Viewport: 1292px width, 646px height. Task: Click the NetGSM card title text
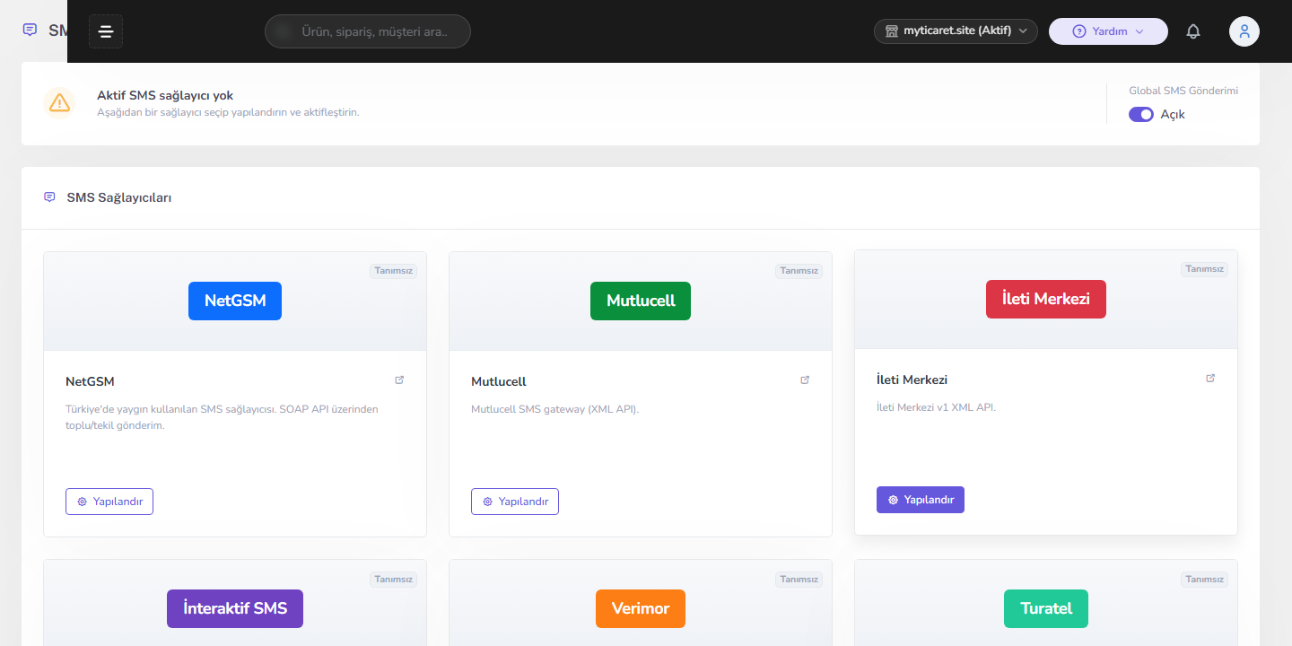90,381
